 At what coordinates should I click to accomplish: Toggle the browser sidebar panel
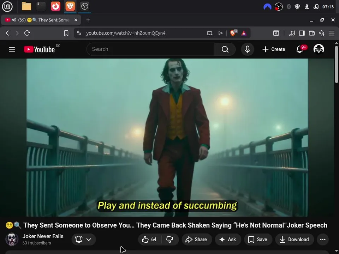(302, 33)
